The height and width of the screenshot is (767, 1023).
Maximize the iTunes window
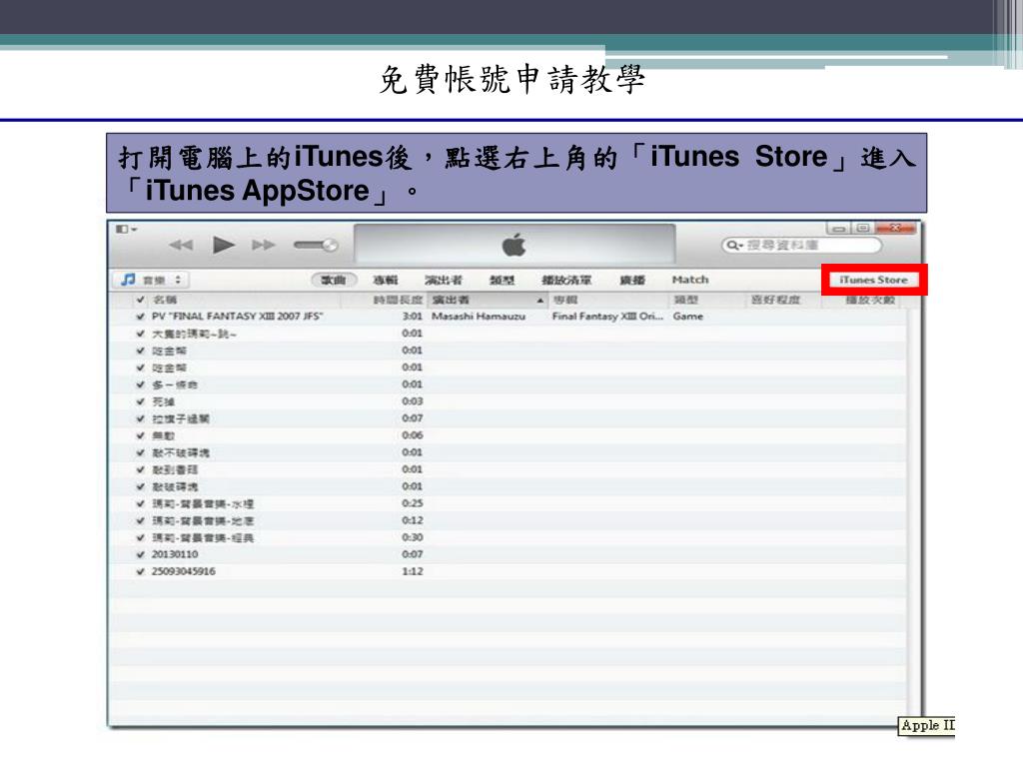(862, 229)
